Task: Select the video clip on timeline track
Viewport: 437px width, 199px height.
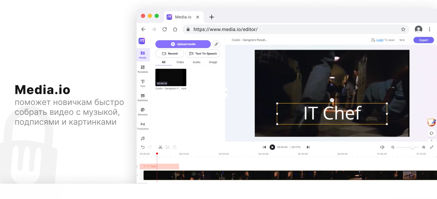Action: coord(290,175)
